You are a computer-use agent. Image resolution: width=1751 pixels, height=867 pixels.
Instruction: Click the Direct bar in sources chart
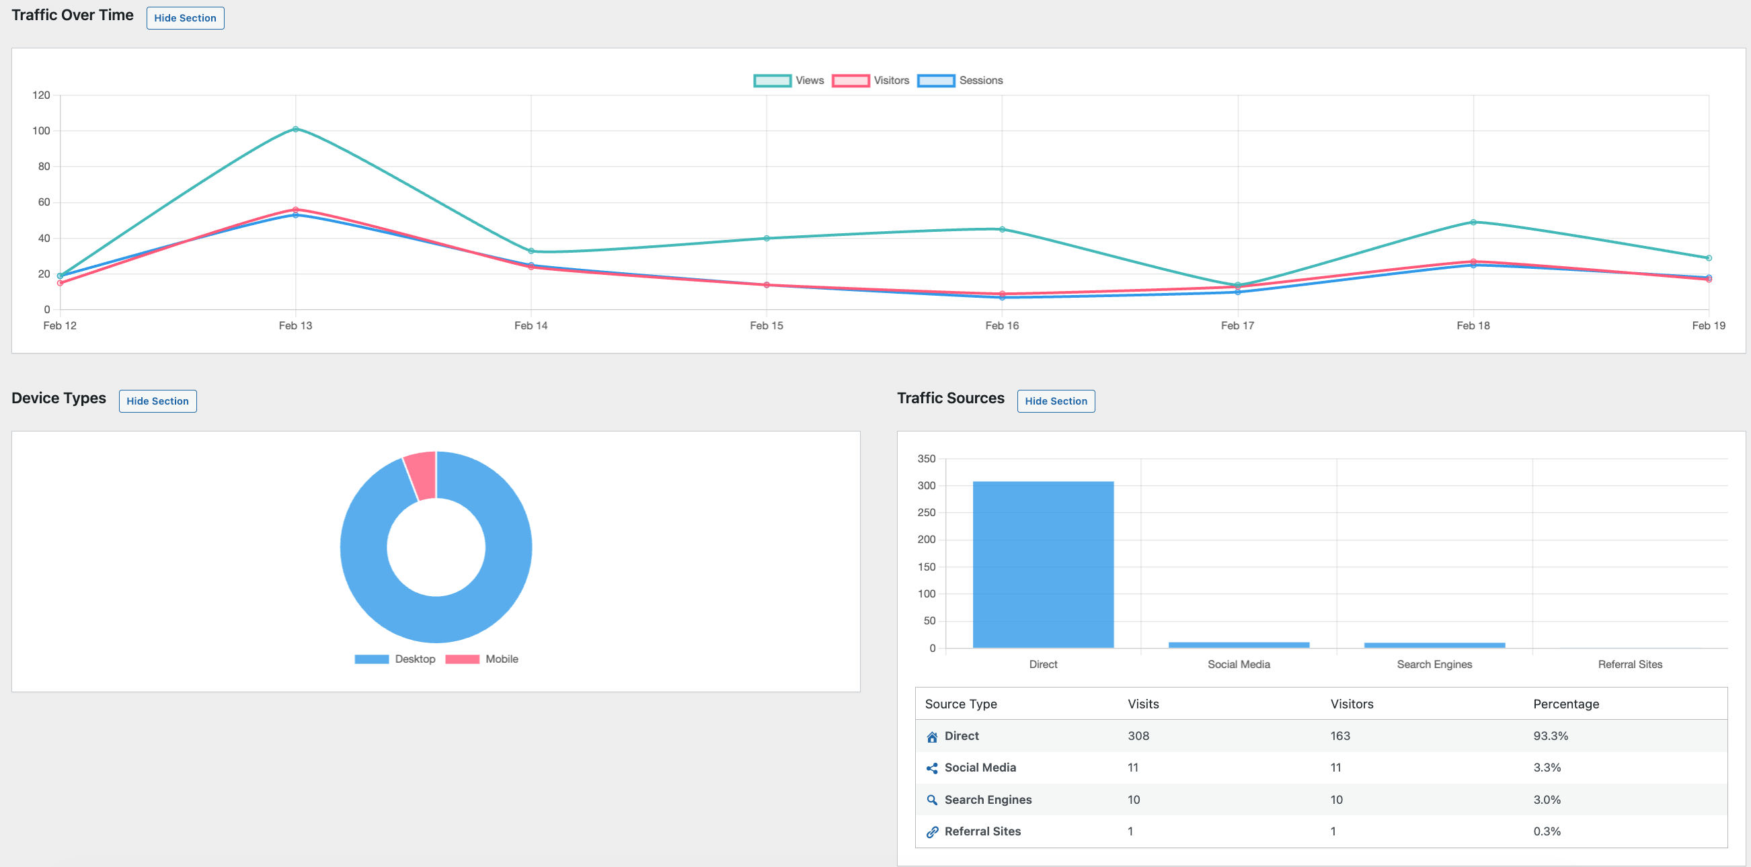click(1043, 564)
